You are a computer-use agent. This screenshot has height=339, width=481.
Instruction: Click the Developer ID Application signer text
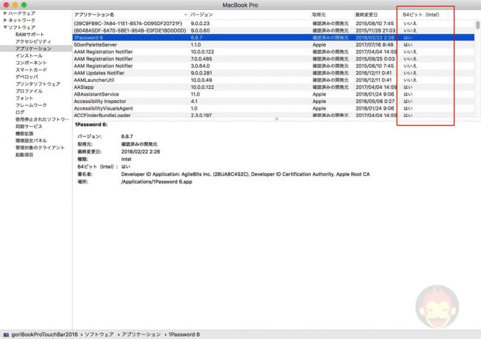(245, 173)
